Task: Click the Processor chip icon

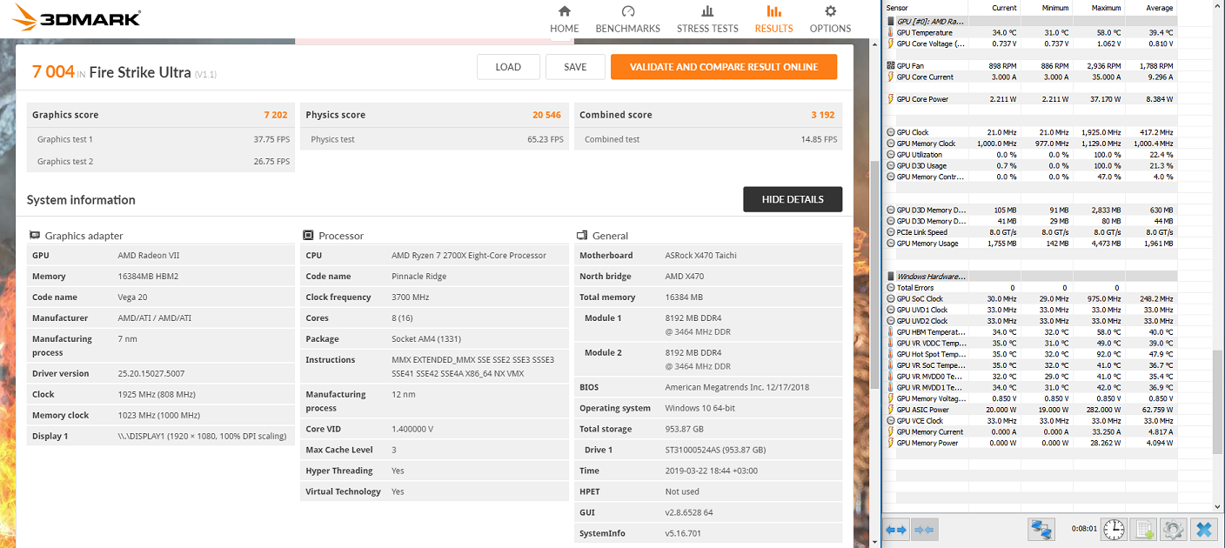Action: [308, 236]
